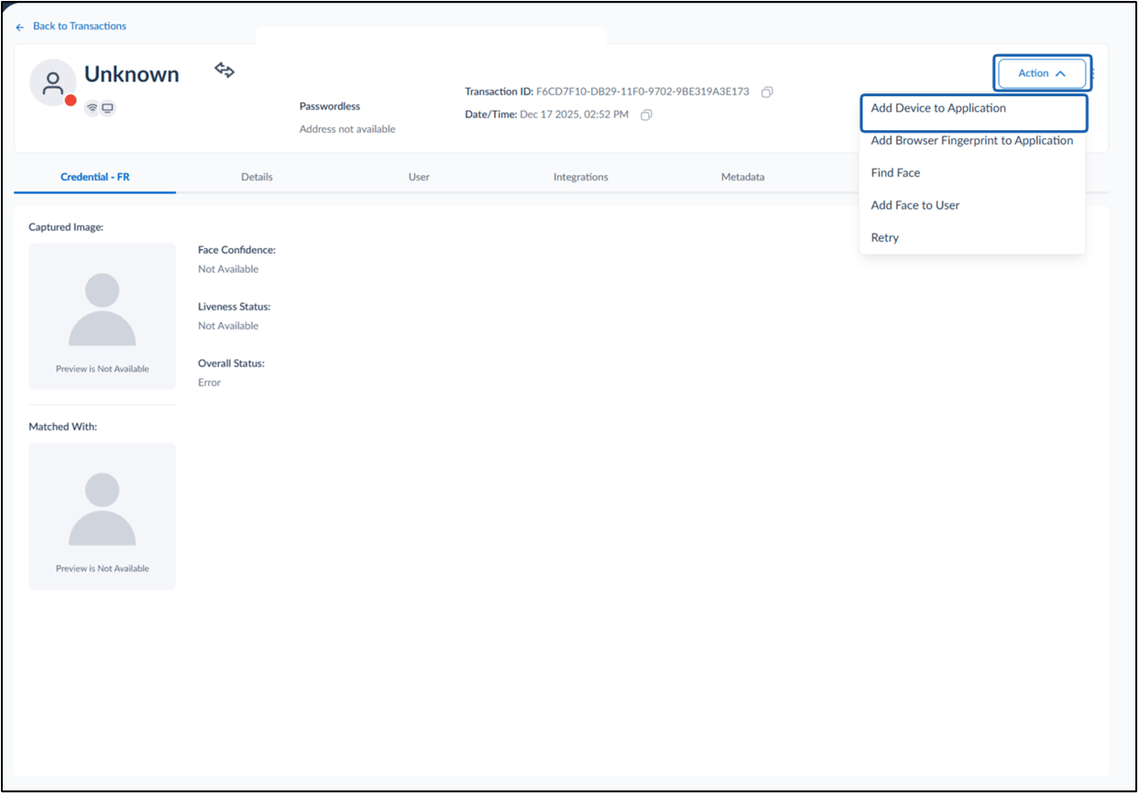This screenshot has width=1138, height=793.
Task: Open the User tab
Action: 419,177
